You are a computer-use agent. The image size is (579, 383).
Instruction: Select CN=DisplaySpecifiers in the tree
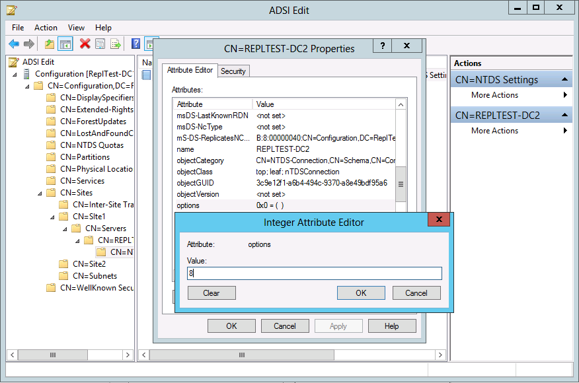click(96, 98)
